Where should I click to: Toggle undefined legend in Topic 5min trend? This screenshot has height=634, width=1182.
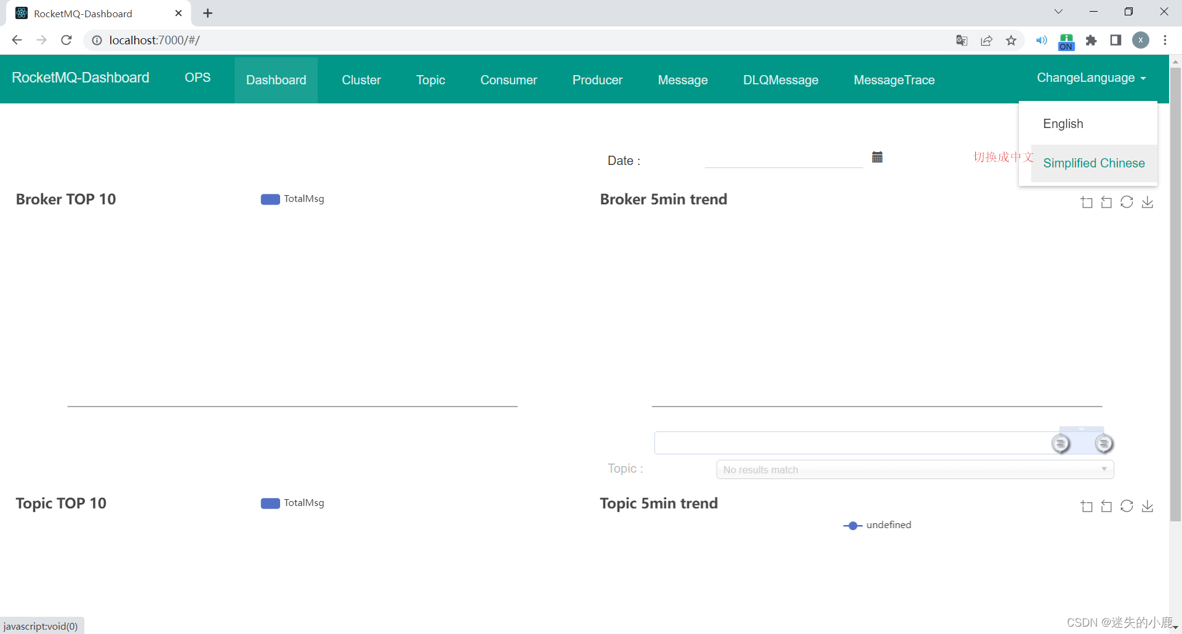tap(877, 525)
